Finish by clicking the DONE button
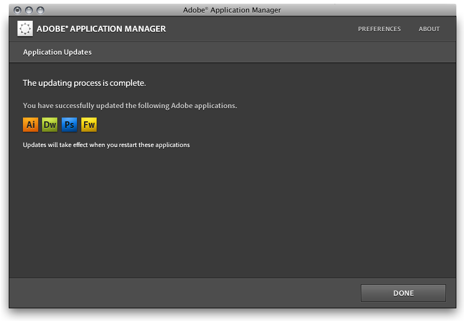Screen dimensions: 464x328 click(403, 293)
